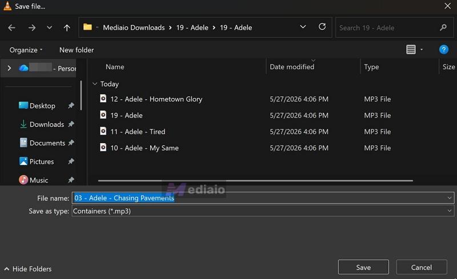Viewport: 457px width, 279px height.
Task: Click icon of '10 - Adele - My Same'
Action: coord(103,147)
